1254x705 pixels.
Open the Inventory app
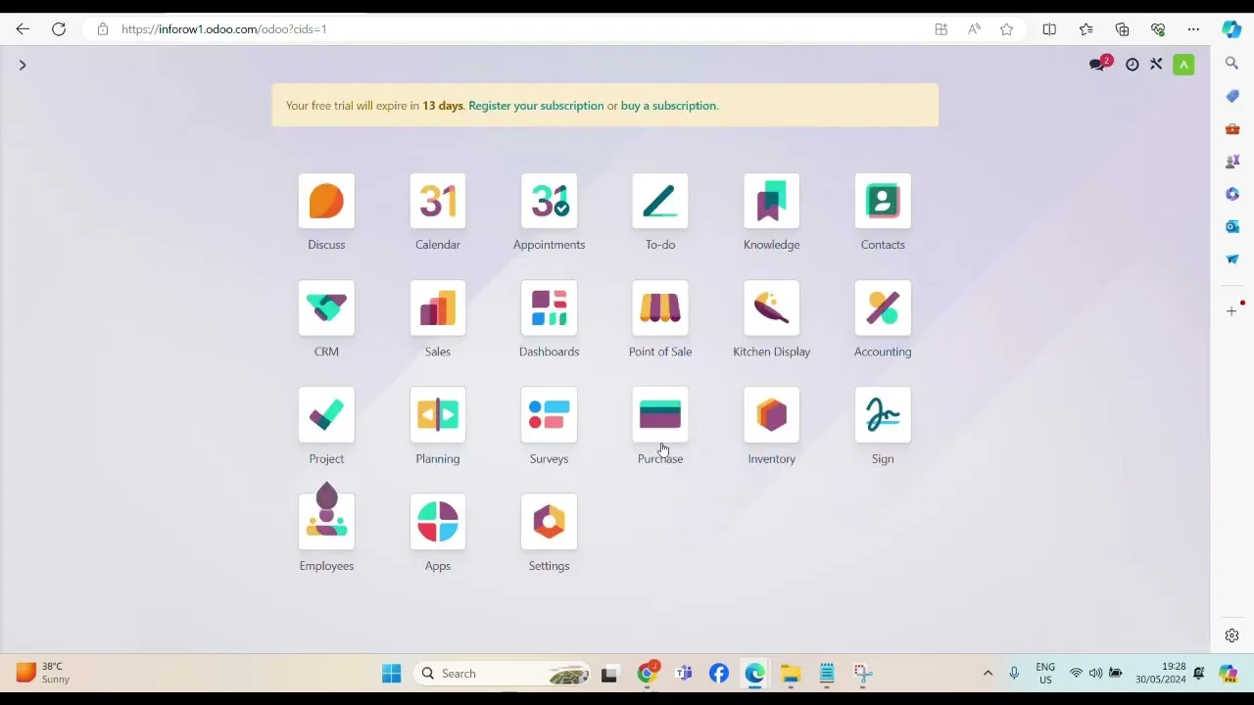point(772,415)
